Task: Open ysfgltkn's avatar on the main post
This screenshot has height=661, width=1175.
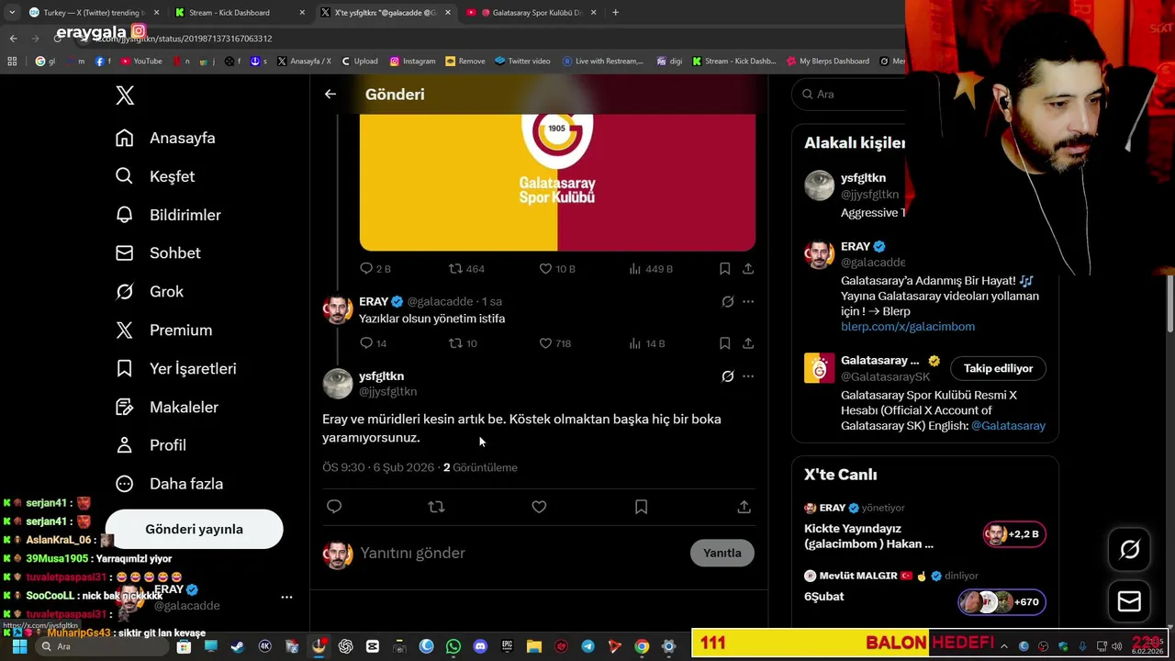Action: tap(338, 384)
